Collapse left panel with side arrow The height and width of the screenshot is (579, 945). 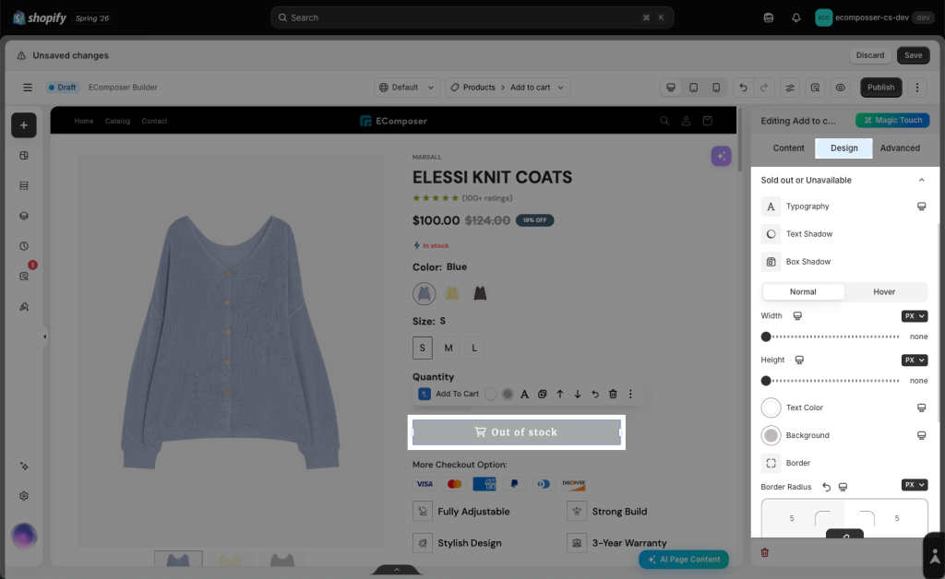pyautogui.click(x=44, y=337)
